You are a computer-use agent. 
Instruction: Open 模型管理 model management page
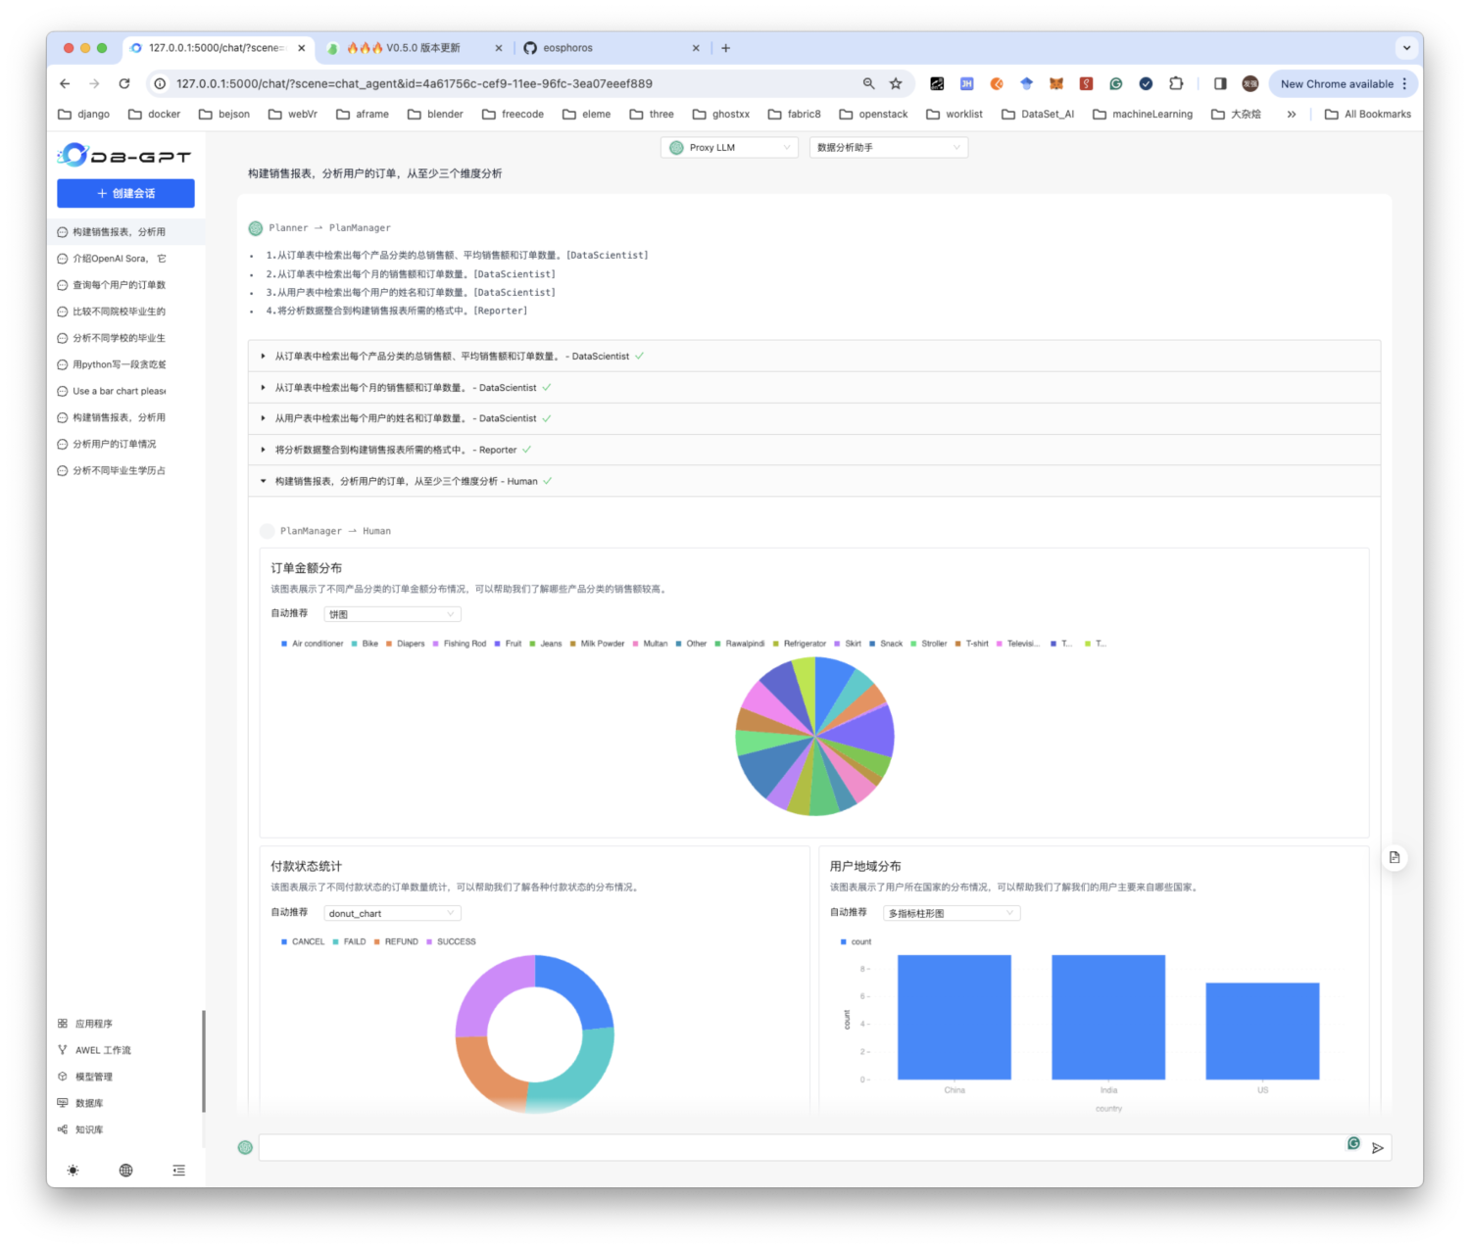[94, 1076]
